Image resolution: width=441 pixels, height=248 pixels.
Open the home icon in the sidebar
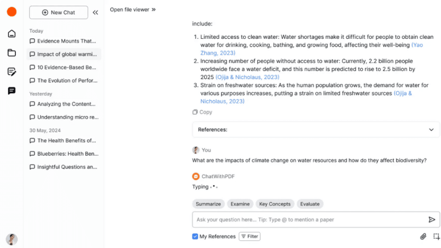pyautogui.click(x=12, y=34)
